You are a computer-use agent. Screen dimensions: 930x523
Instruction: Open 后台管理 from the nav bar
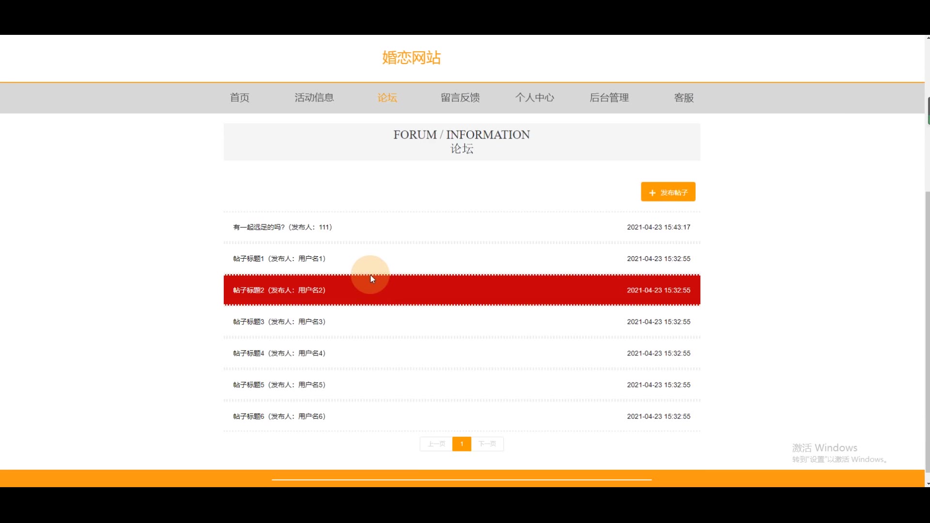609,98
